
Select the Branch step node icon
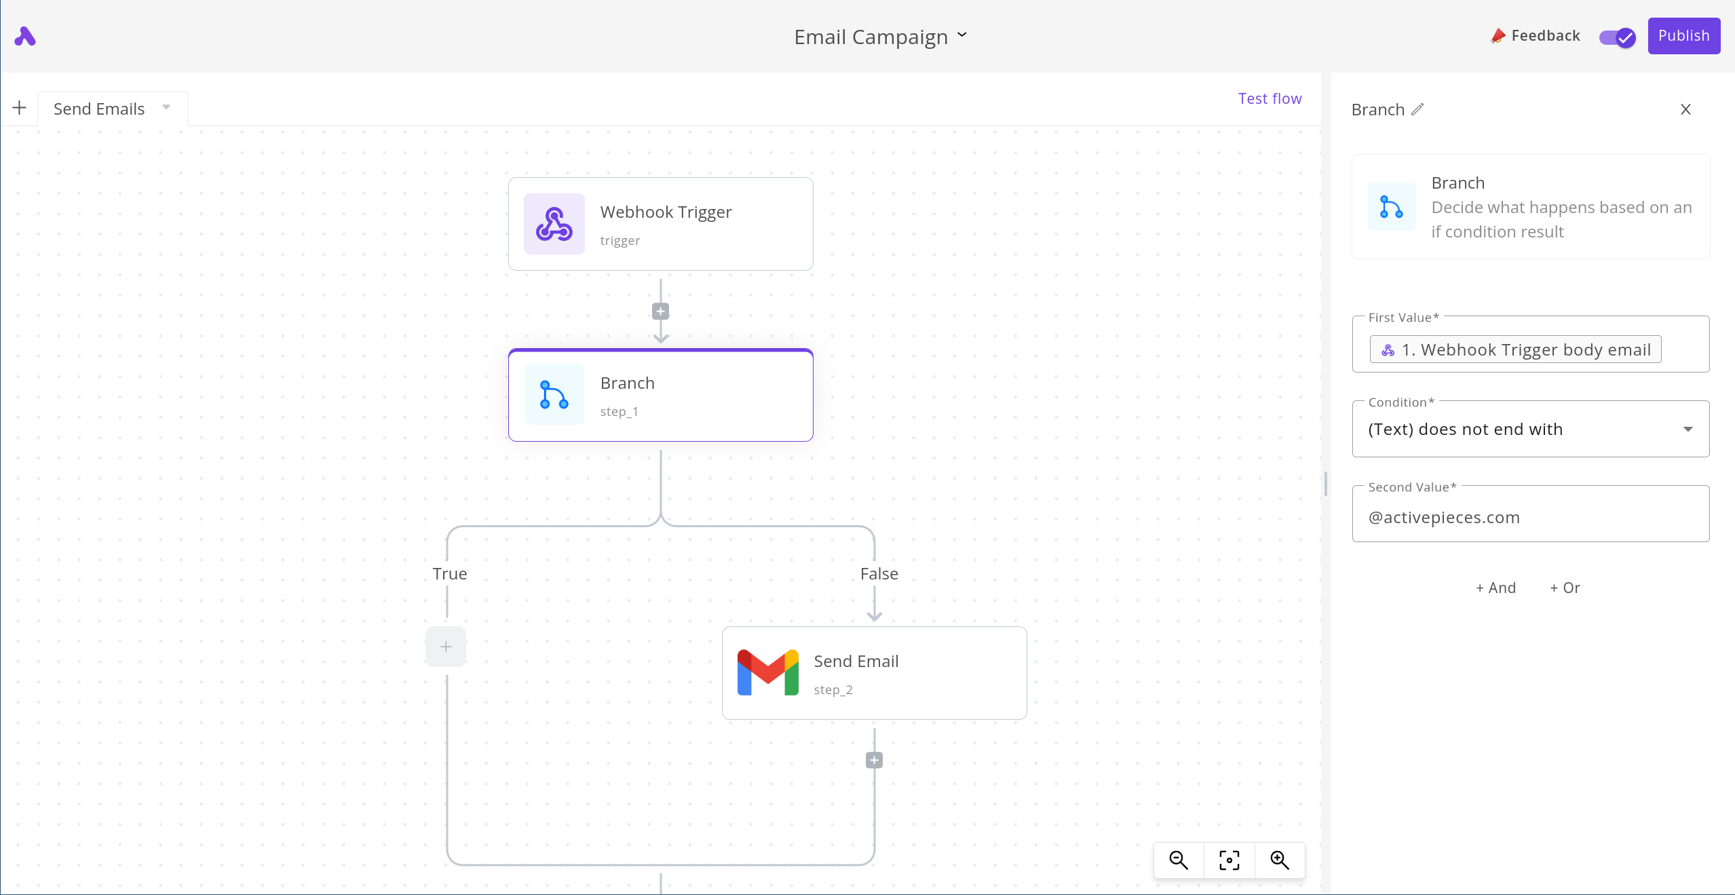pos(554,395)
